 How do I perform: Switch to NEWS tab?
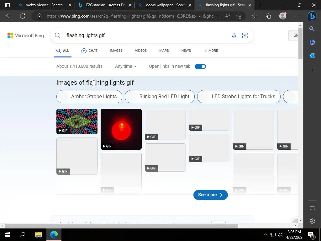click(x=186, y=51)
